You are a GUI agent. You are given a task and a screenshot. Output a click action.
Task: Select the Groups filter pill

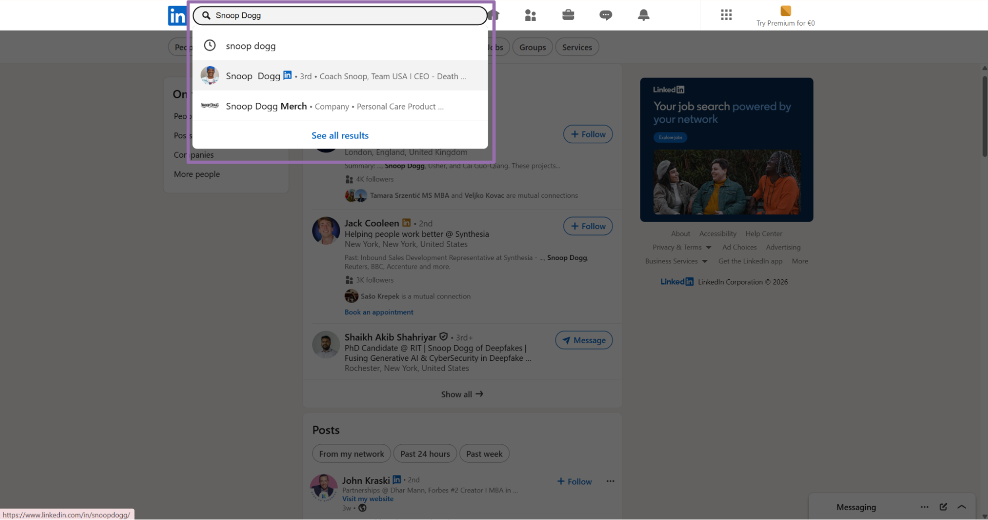click(x=532, y=47)
